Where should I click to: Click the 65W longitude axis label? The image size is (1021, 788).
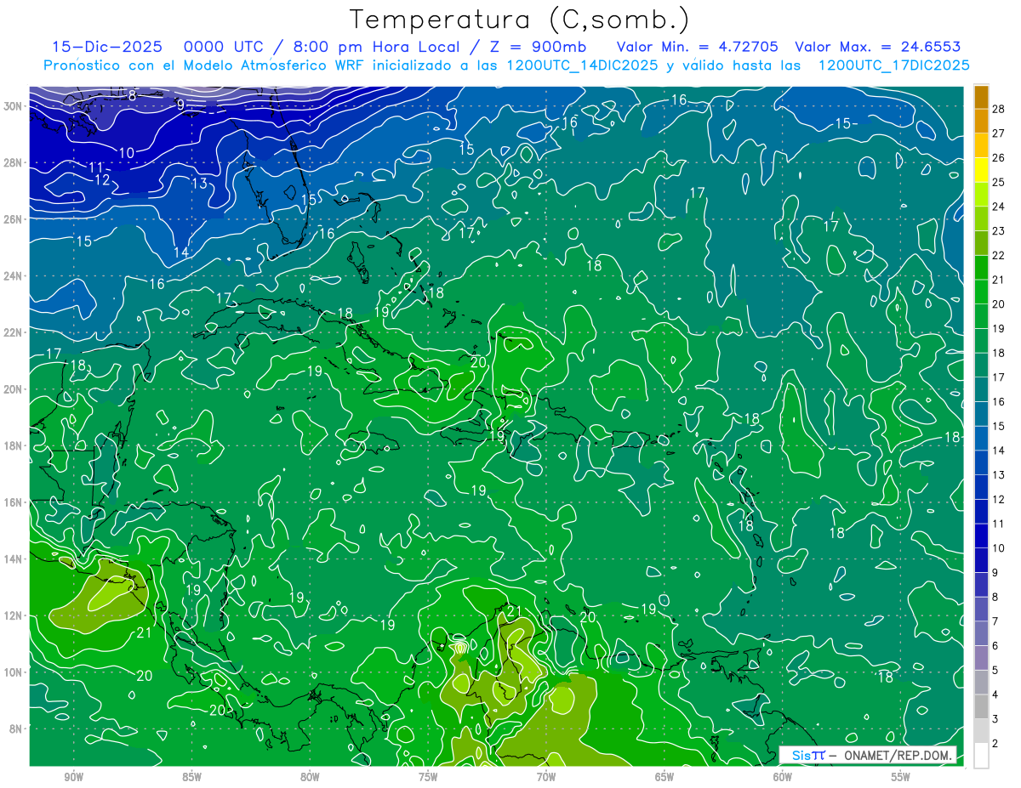coord(665,777)
